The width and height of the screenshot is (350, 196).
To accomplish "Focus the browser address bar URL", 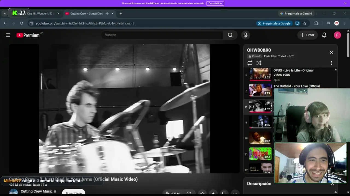I will point(85,23).
